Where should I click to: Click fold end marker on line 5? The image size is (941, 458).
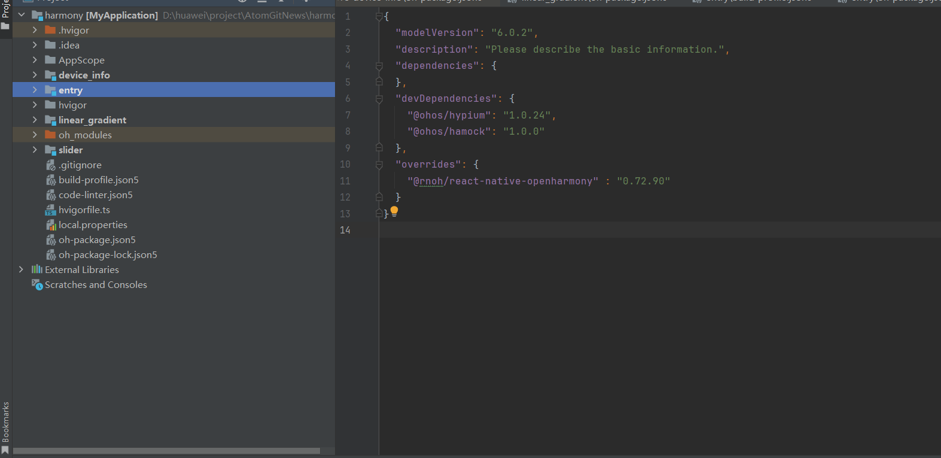379,81
